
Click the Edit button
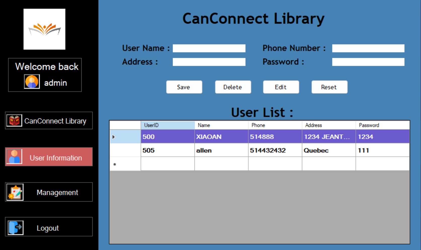point(281,87)
